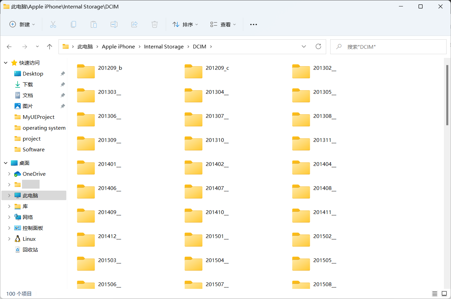Screen dimensions: 451x299
Task: Refresh the DCIM folder view
Action: [318, 47]
